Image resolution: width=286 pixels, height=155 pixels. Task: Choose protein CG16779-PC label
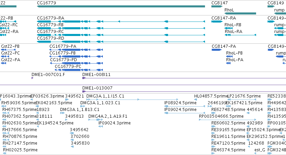point(68,67)
